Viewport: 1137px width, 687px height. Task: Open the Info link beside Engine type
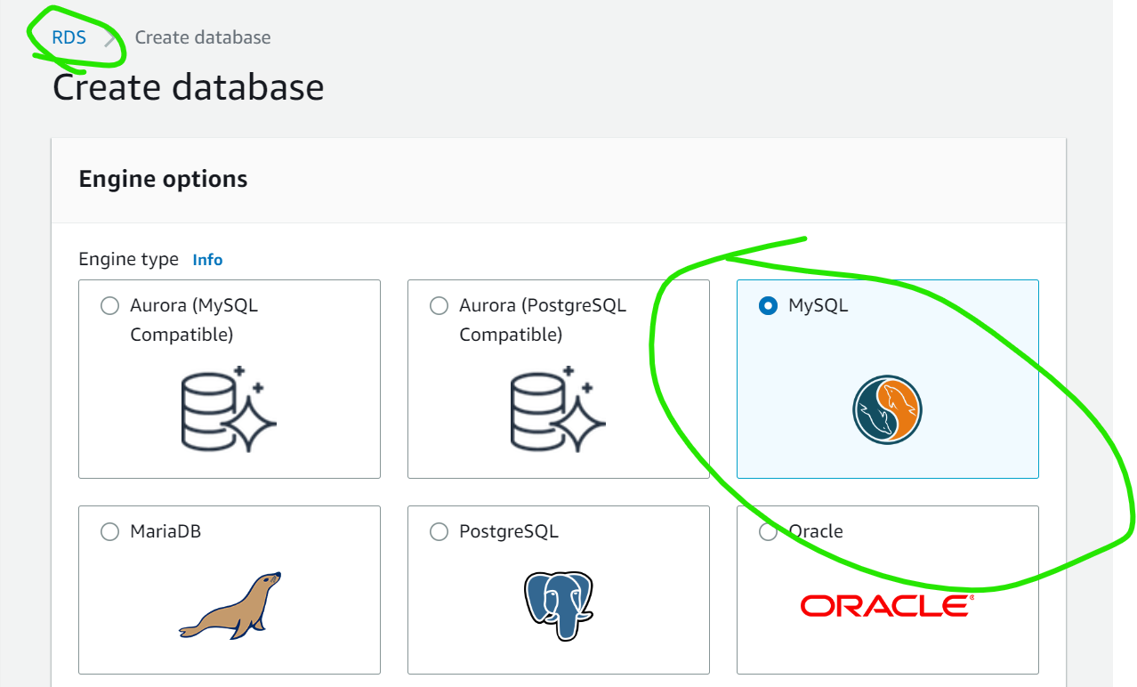pos(207,260)
